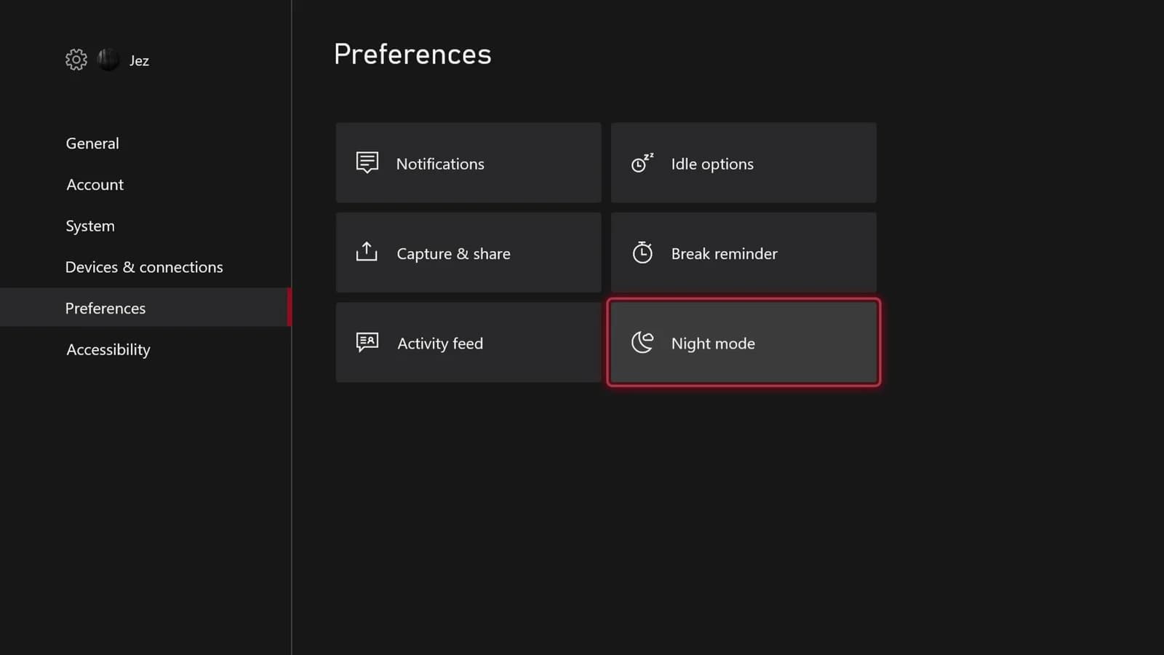Click the Notifications message icon

367,162
